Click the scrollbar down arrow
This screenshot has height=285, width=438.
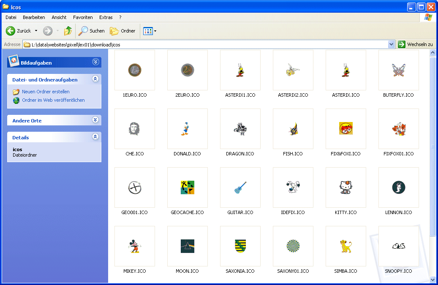coord(433,280)
